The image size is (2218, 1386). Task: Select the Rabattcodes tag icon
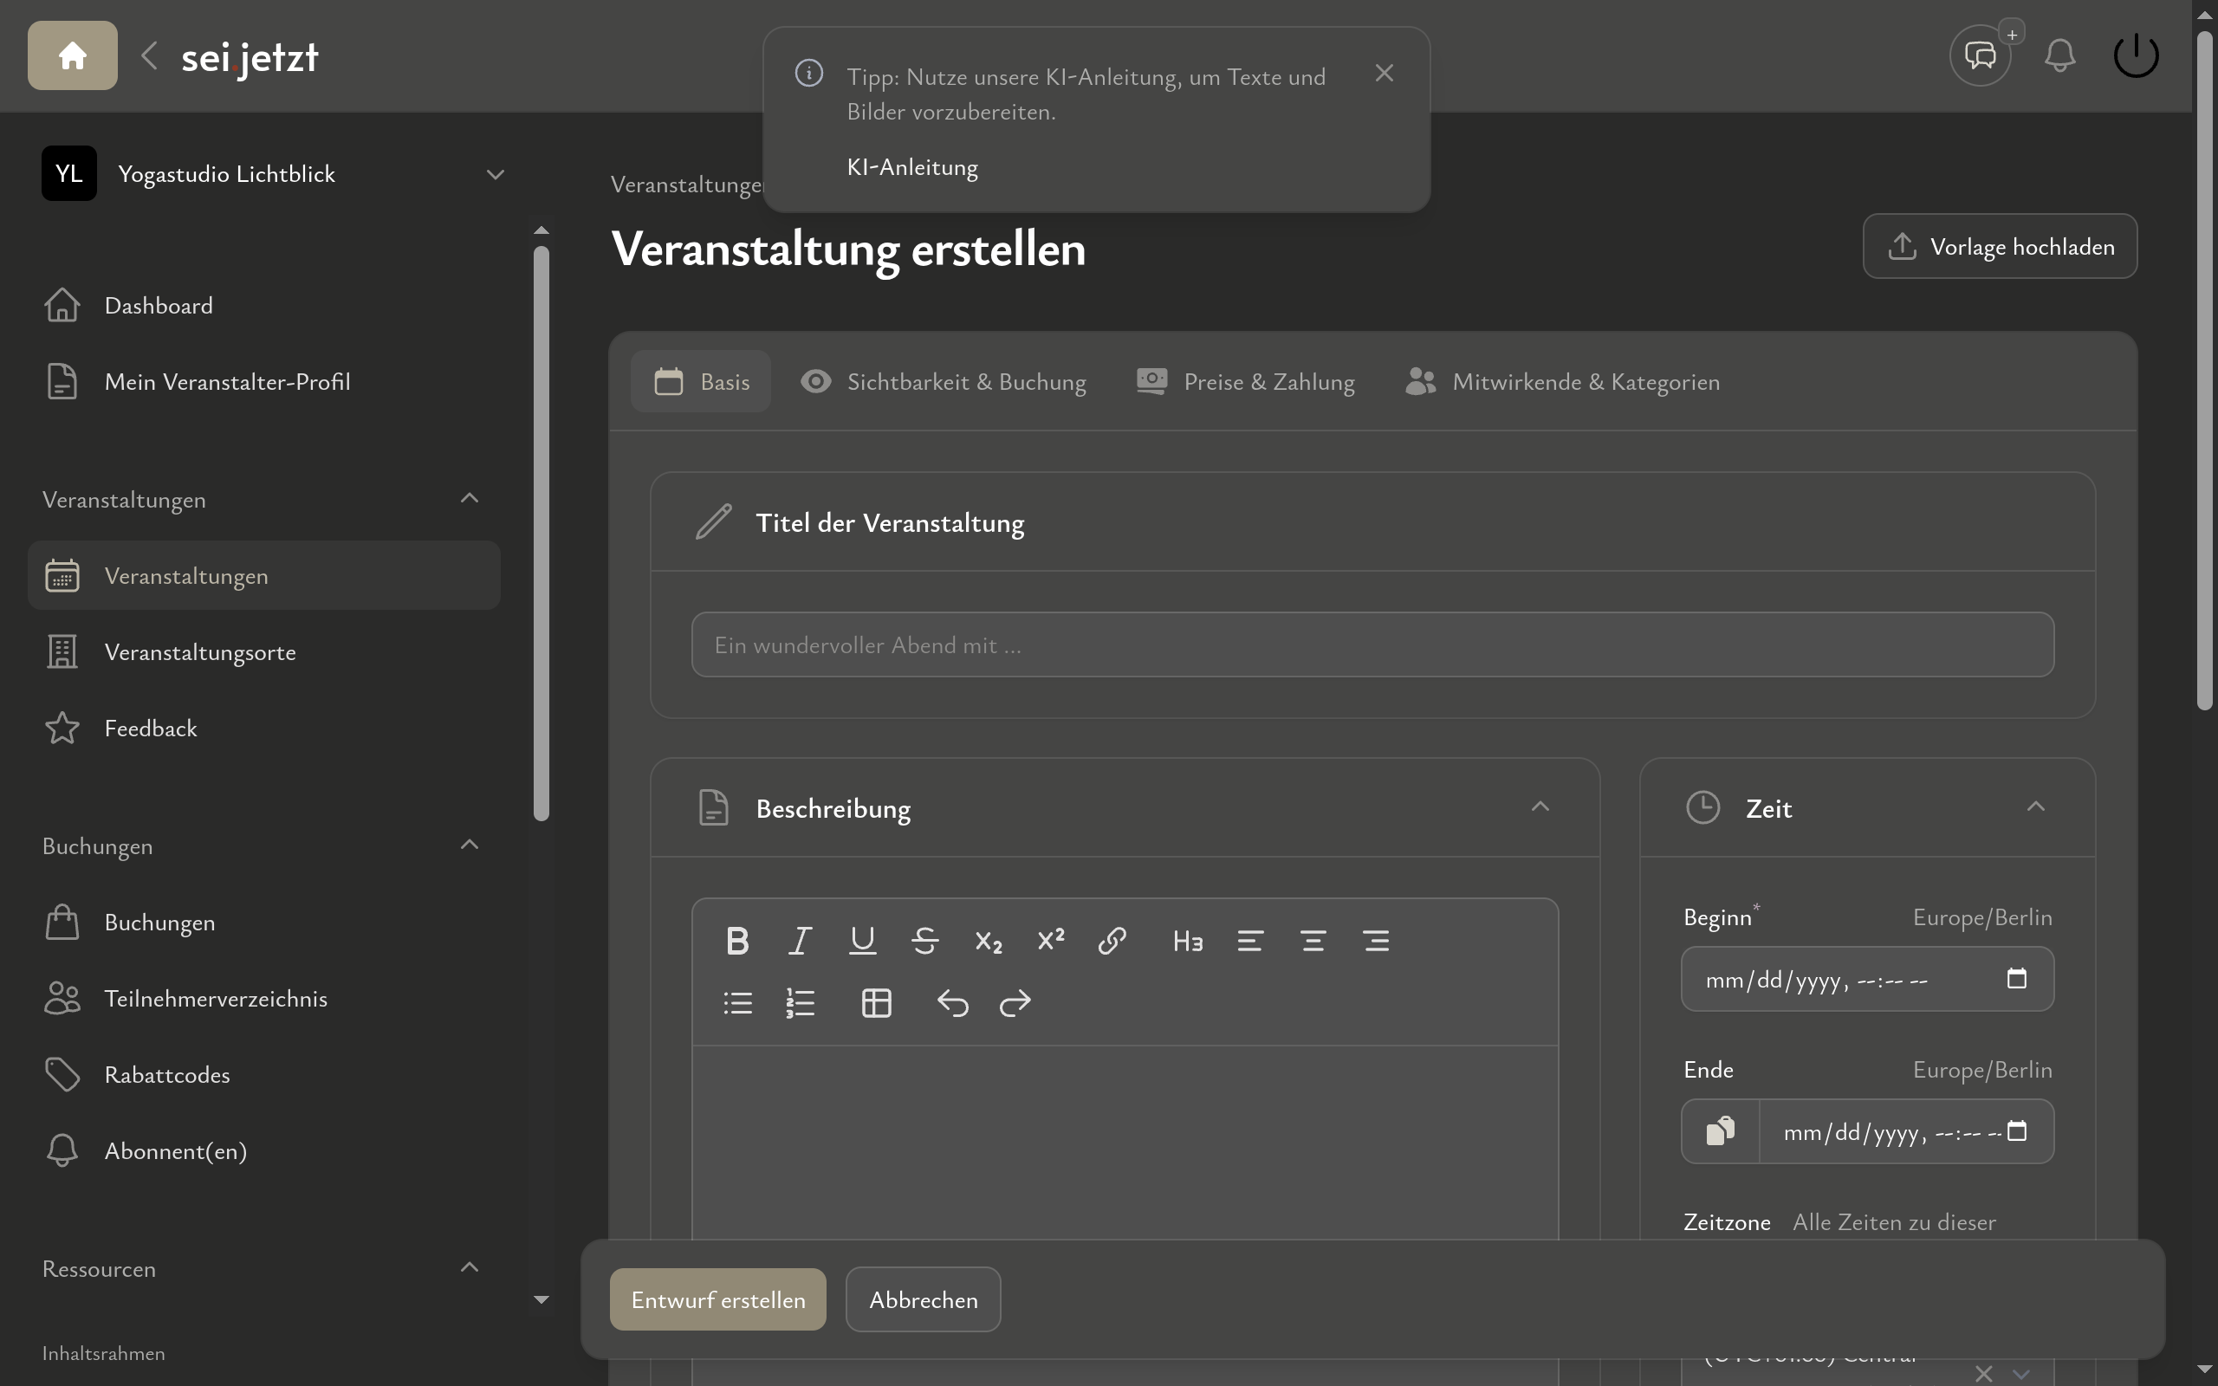coord(61,1073)
